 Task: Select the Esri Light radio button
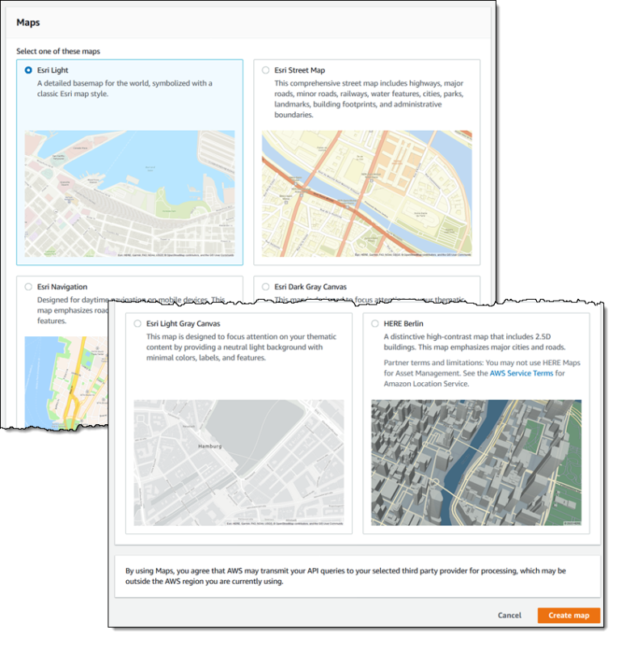[28, 70]
